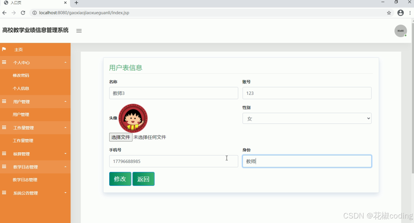Click the flag icon beside 主页

(4, 49)
